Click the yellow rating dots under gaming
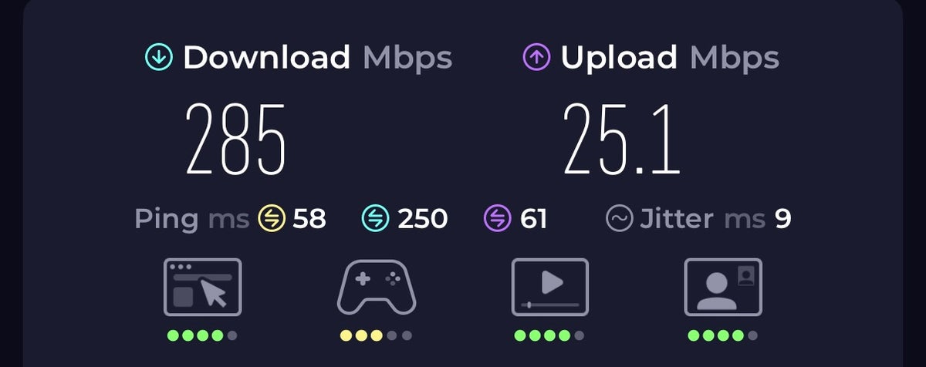The width and height of the screenshot is (926, 367). pyautogui.click(x=377, y=335)
